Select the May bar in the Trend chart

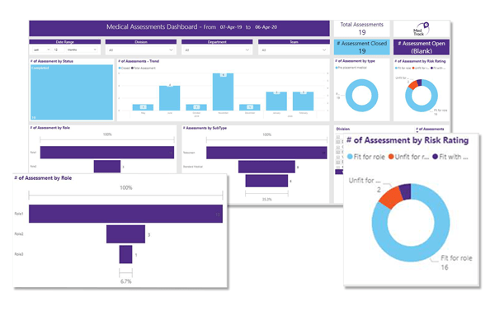pyautogui.click(x=143, y=107)
